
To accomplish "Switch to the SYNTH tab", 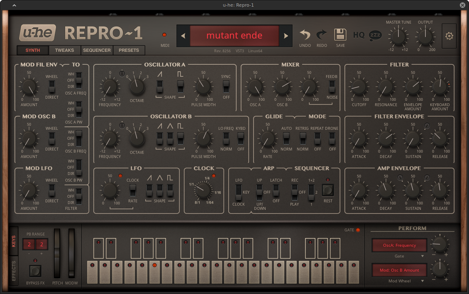I will coord(33,50).
